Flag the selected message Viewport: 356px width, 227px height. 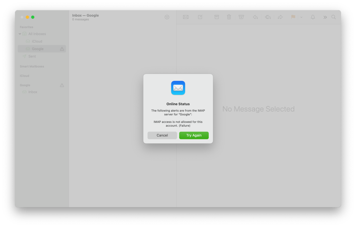[x=293, y=17]
